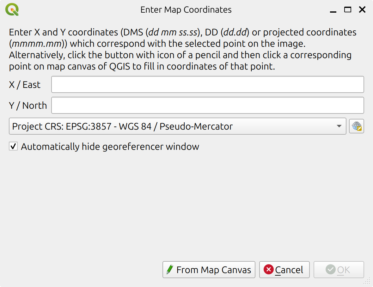Click the dropdown arrow on the CRS selector
This screenshot has width=373, height=287.
339,126
